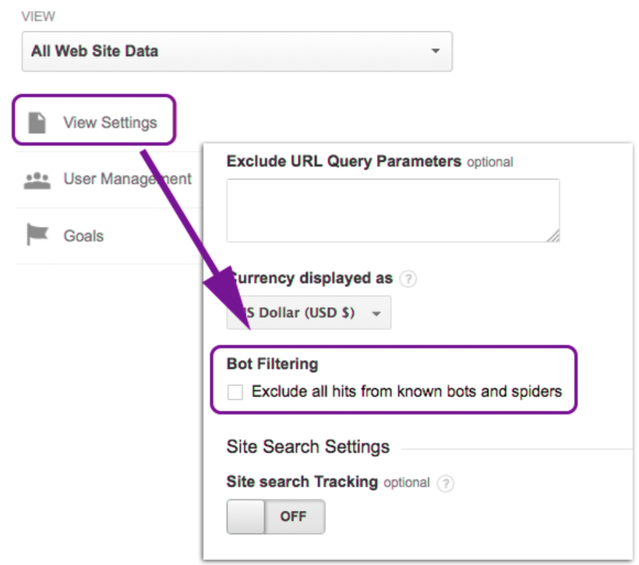Click the Bot Filtering section heading
Image resolution: width=639 pixels, height=565 pixels.
click(272, 363)
